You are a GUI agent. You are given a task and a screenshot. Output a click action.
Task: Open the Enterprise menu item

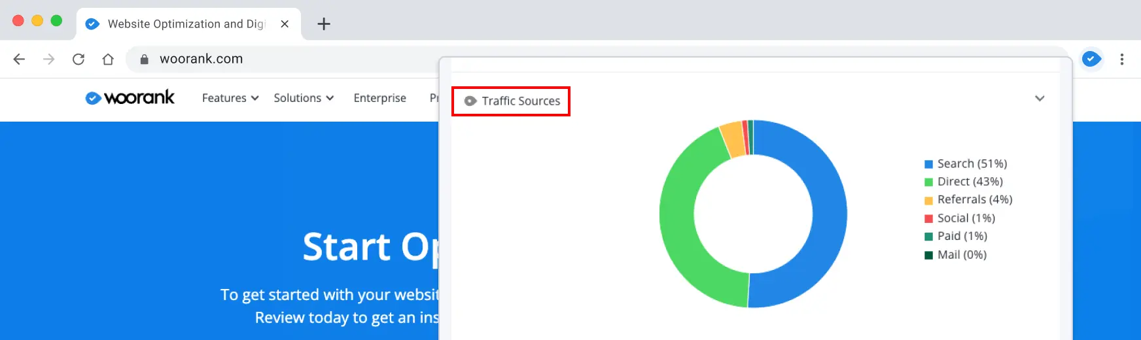coord(379,98)
